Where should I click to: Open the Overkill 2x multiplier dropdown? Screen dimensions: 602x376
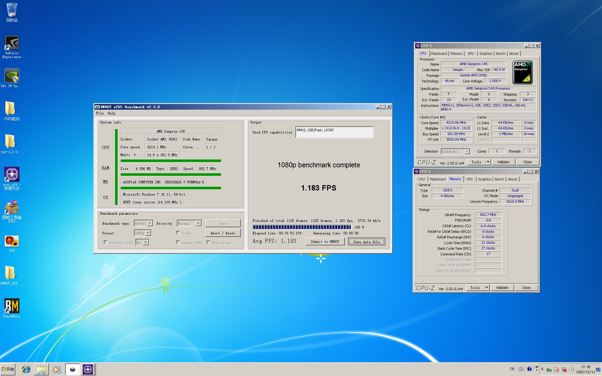(x=142, y=243)
